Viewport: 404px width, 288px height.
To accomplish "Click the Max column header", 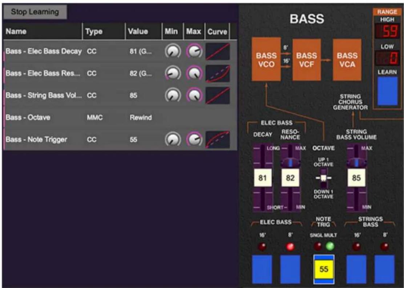I will [194, 32].
